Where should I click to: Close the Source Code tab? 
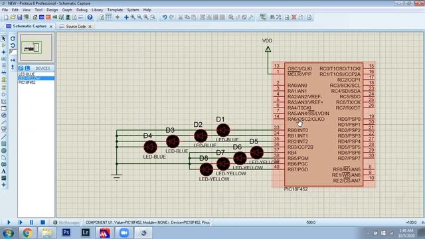tap(90, 27)
